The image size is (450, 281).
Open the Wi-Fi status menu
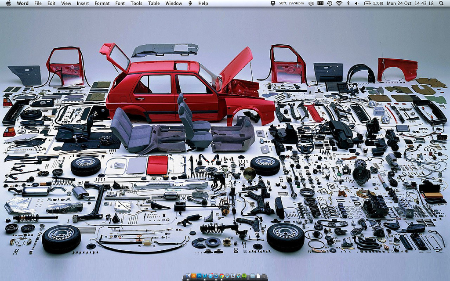click(x=339, y=3)
